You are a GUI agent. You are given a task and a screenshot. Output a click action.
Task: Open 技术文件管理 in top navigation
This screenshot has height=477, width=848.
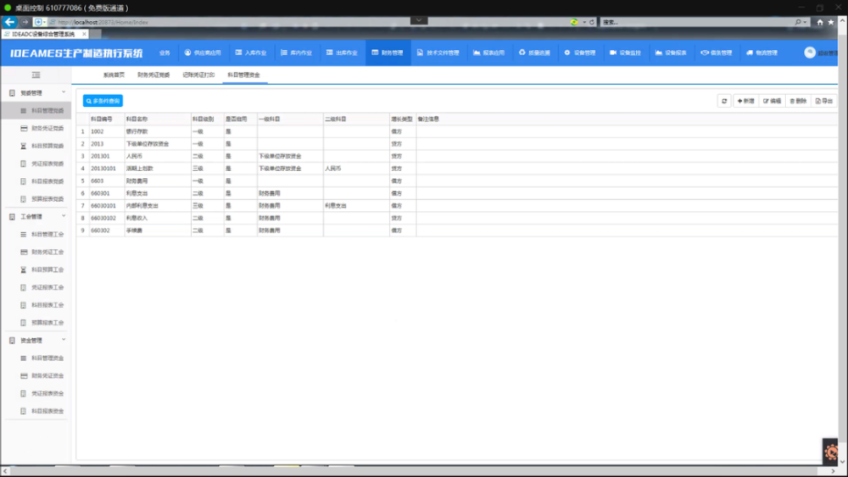438,53
